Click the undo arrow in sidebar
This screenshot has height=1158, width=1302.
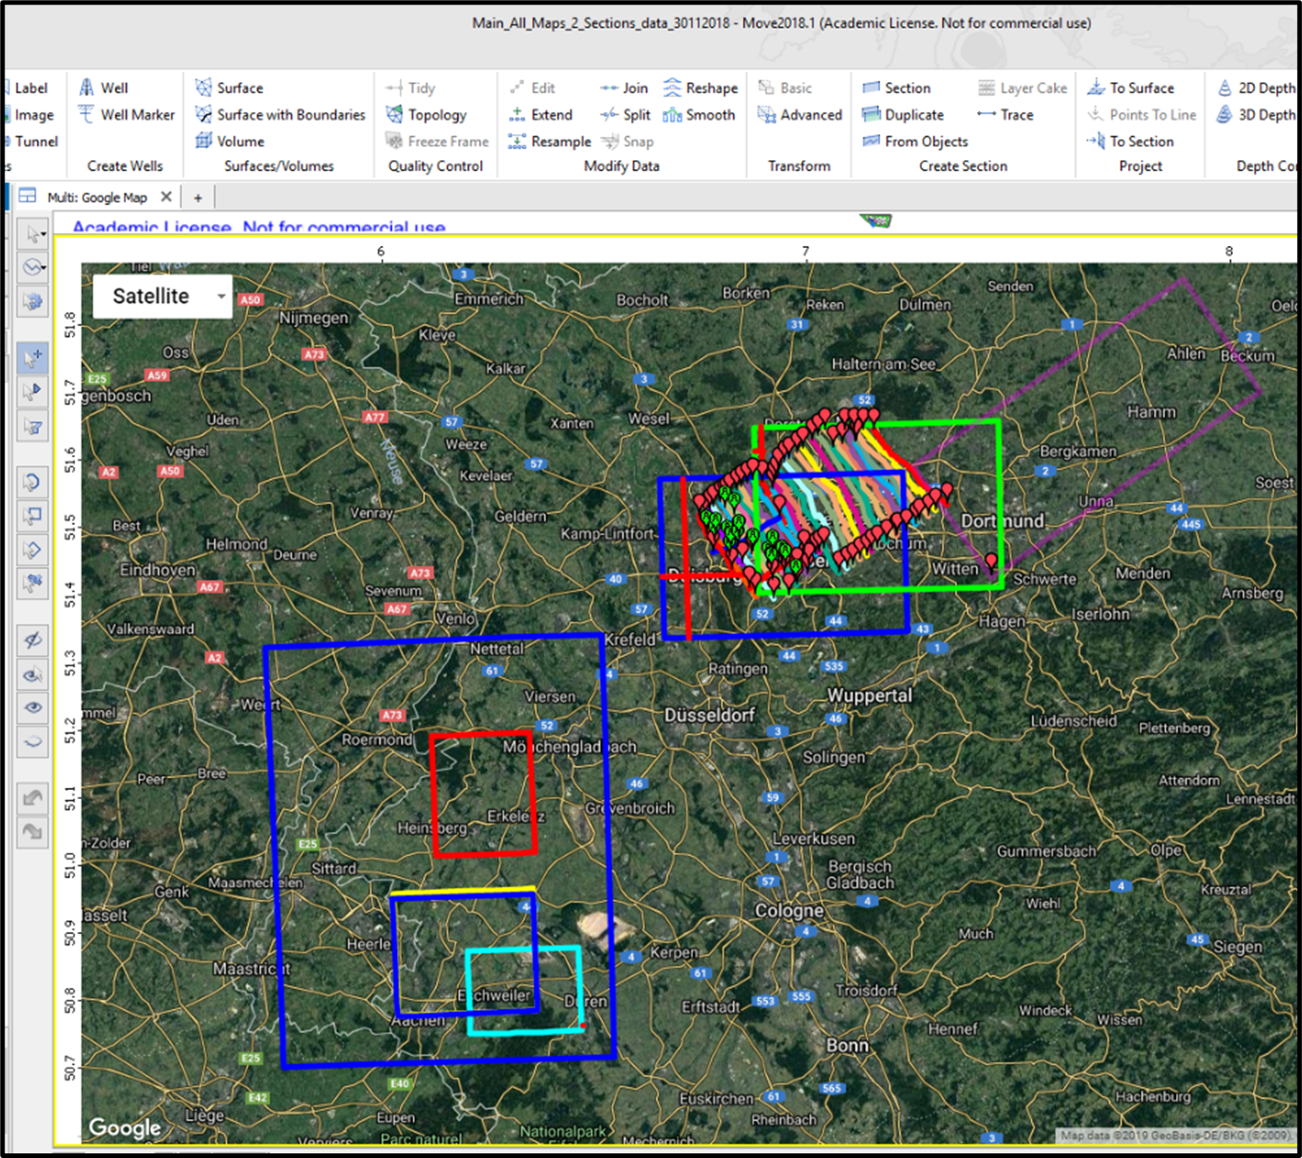33,797
